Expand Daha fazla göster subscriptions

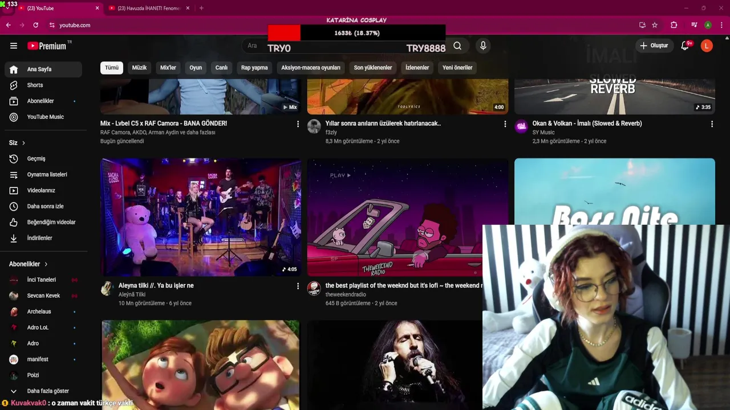pos(43,391)
